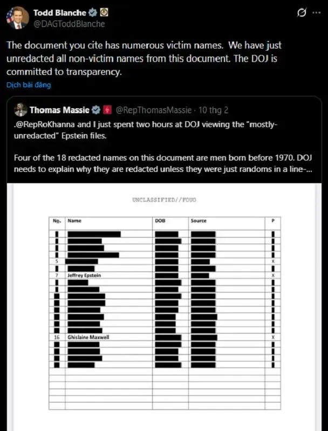Translate the post via Dịch bài đăng

pos(28,85)
